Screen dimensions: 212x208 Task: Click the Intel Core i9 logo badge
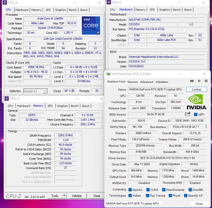(x=91, y=25)
